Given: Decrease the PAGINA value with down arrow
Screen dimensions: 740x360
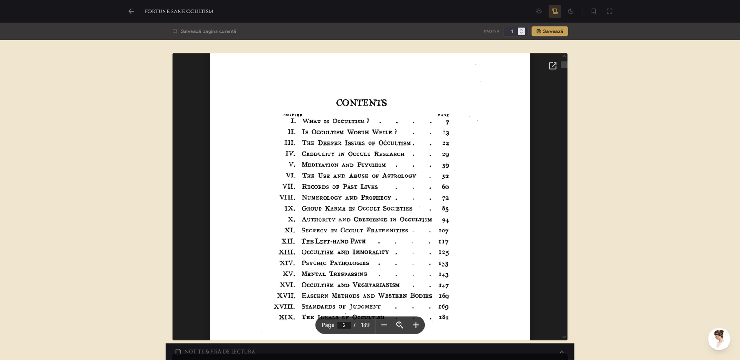Looking at the screenshot, I should point(521,33).
